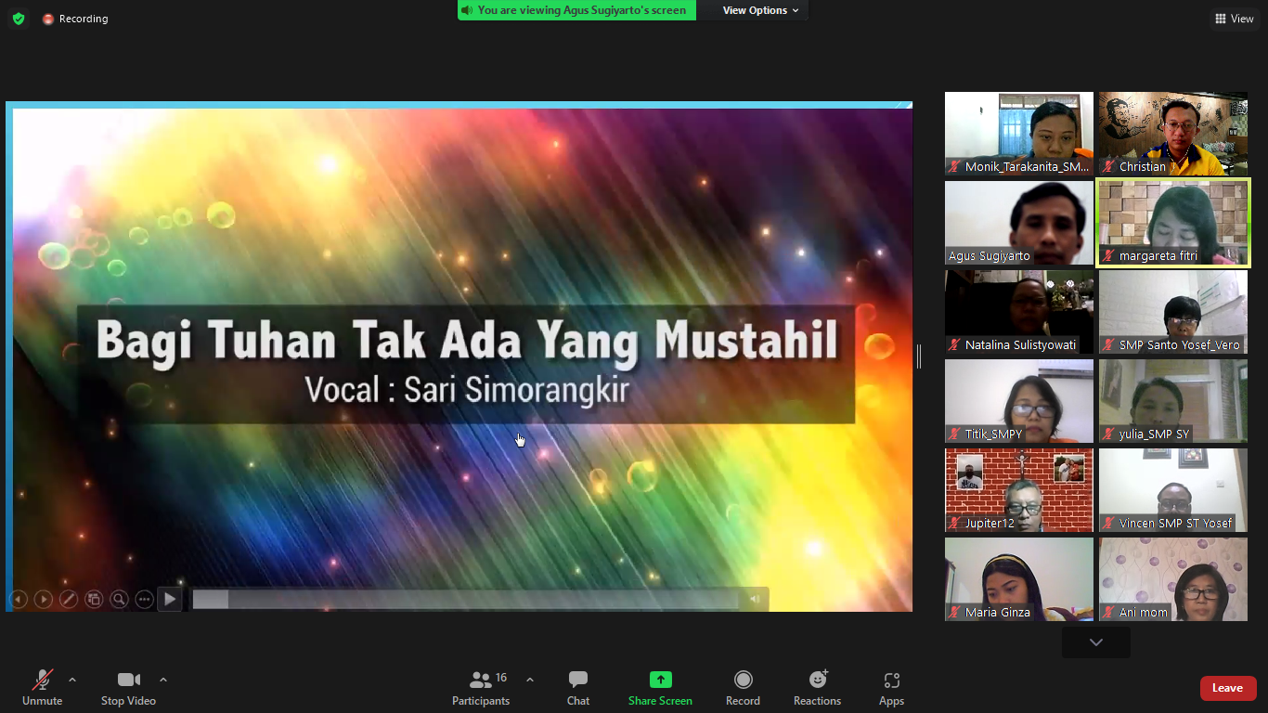Expand audio options arrow beside Unmute
This screenshot has width=1268, height=713.
[72, 680]
